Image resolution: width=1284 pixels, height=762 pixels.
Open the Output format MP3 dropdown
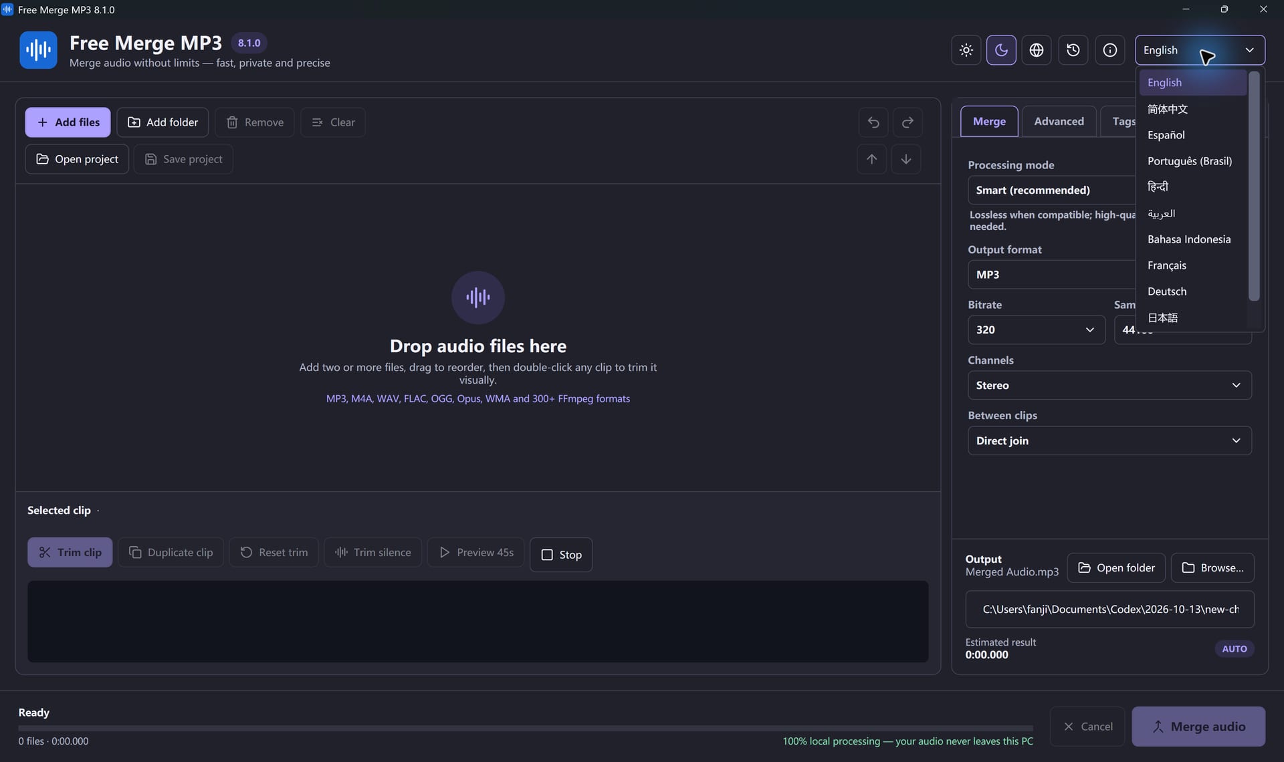(x=1051, y=275)
